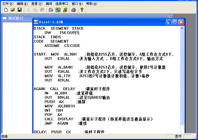Create a new file using toolbar icon
The height and width of the screenshot is (140, 198).
tap(6, 10)
